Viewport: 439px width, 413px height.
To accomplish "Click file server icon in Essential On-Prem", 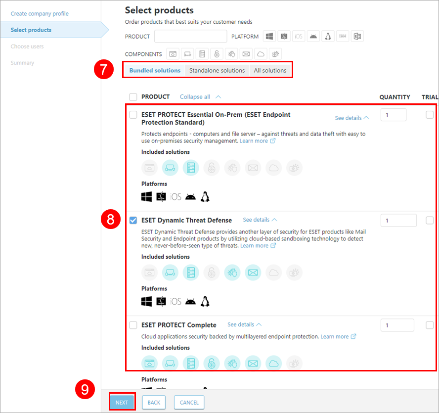I will (191, 168).
